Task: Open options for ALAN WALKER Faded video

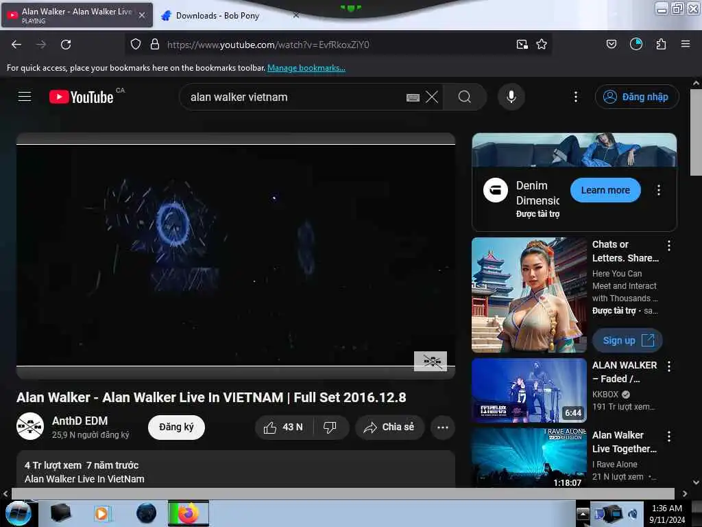Action: (669, 366)
